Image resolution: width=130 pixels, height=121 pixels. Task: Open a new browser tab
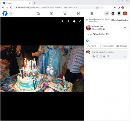coord(35,3)
